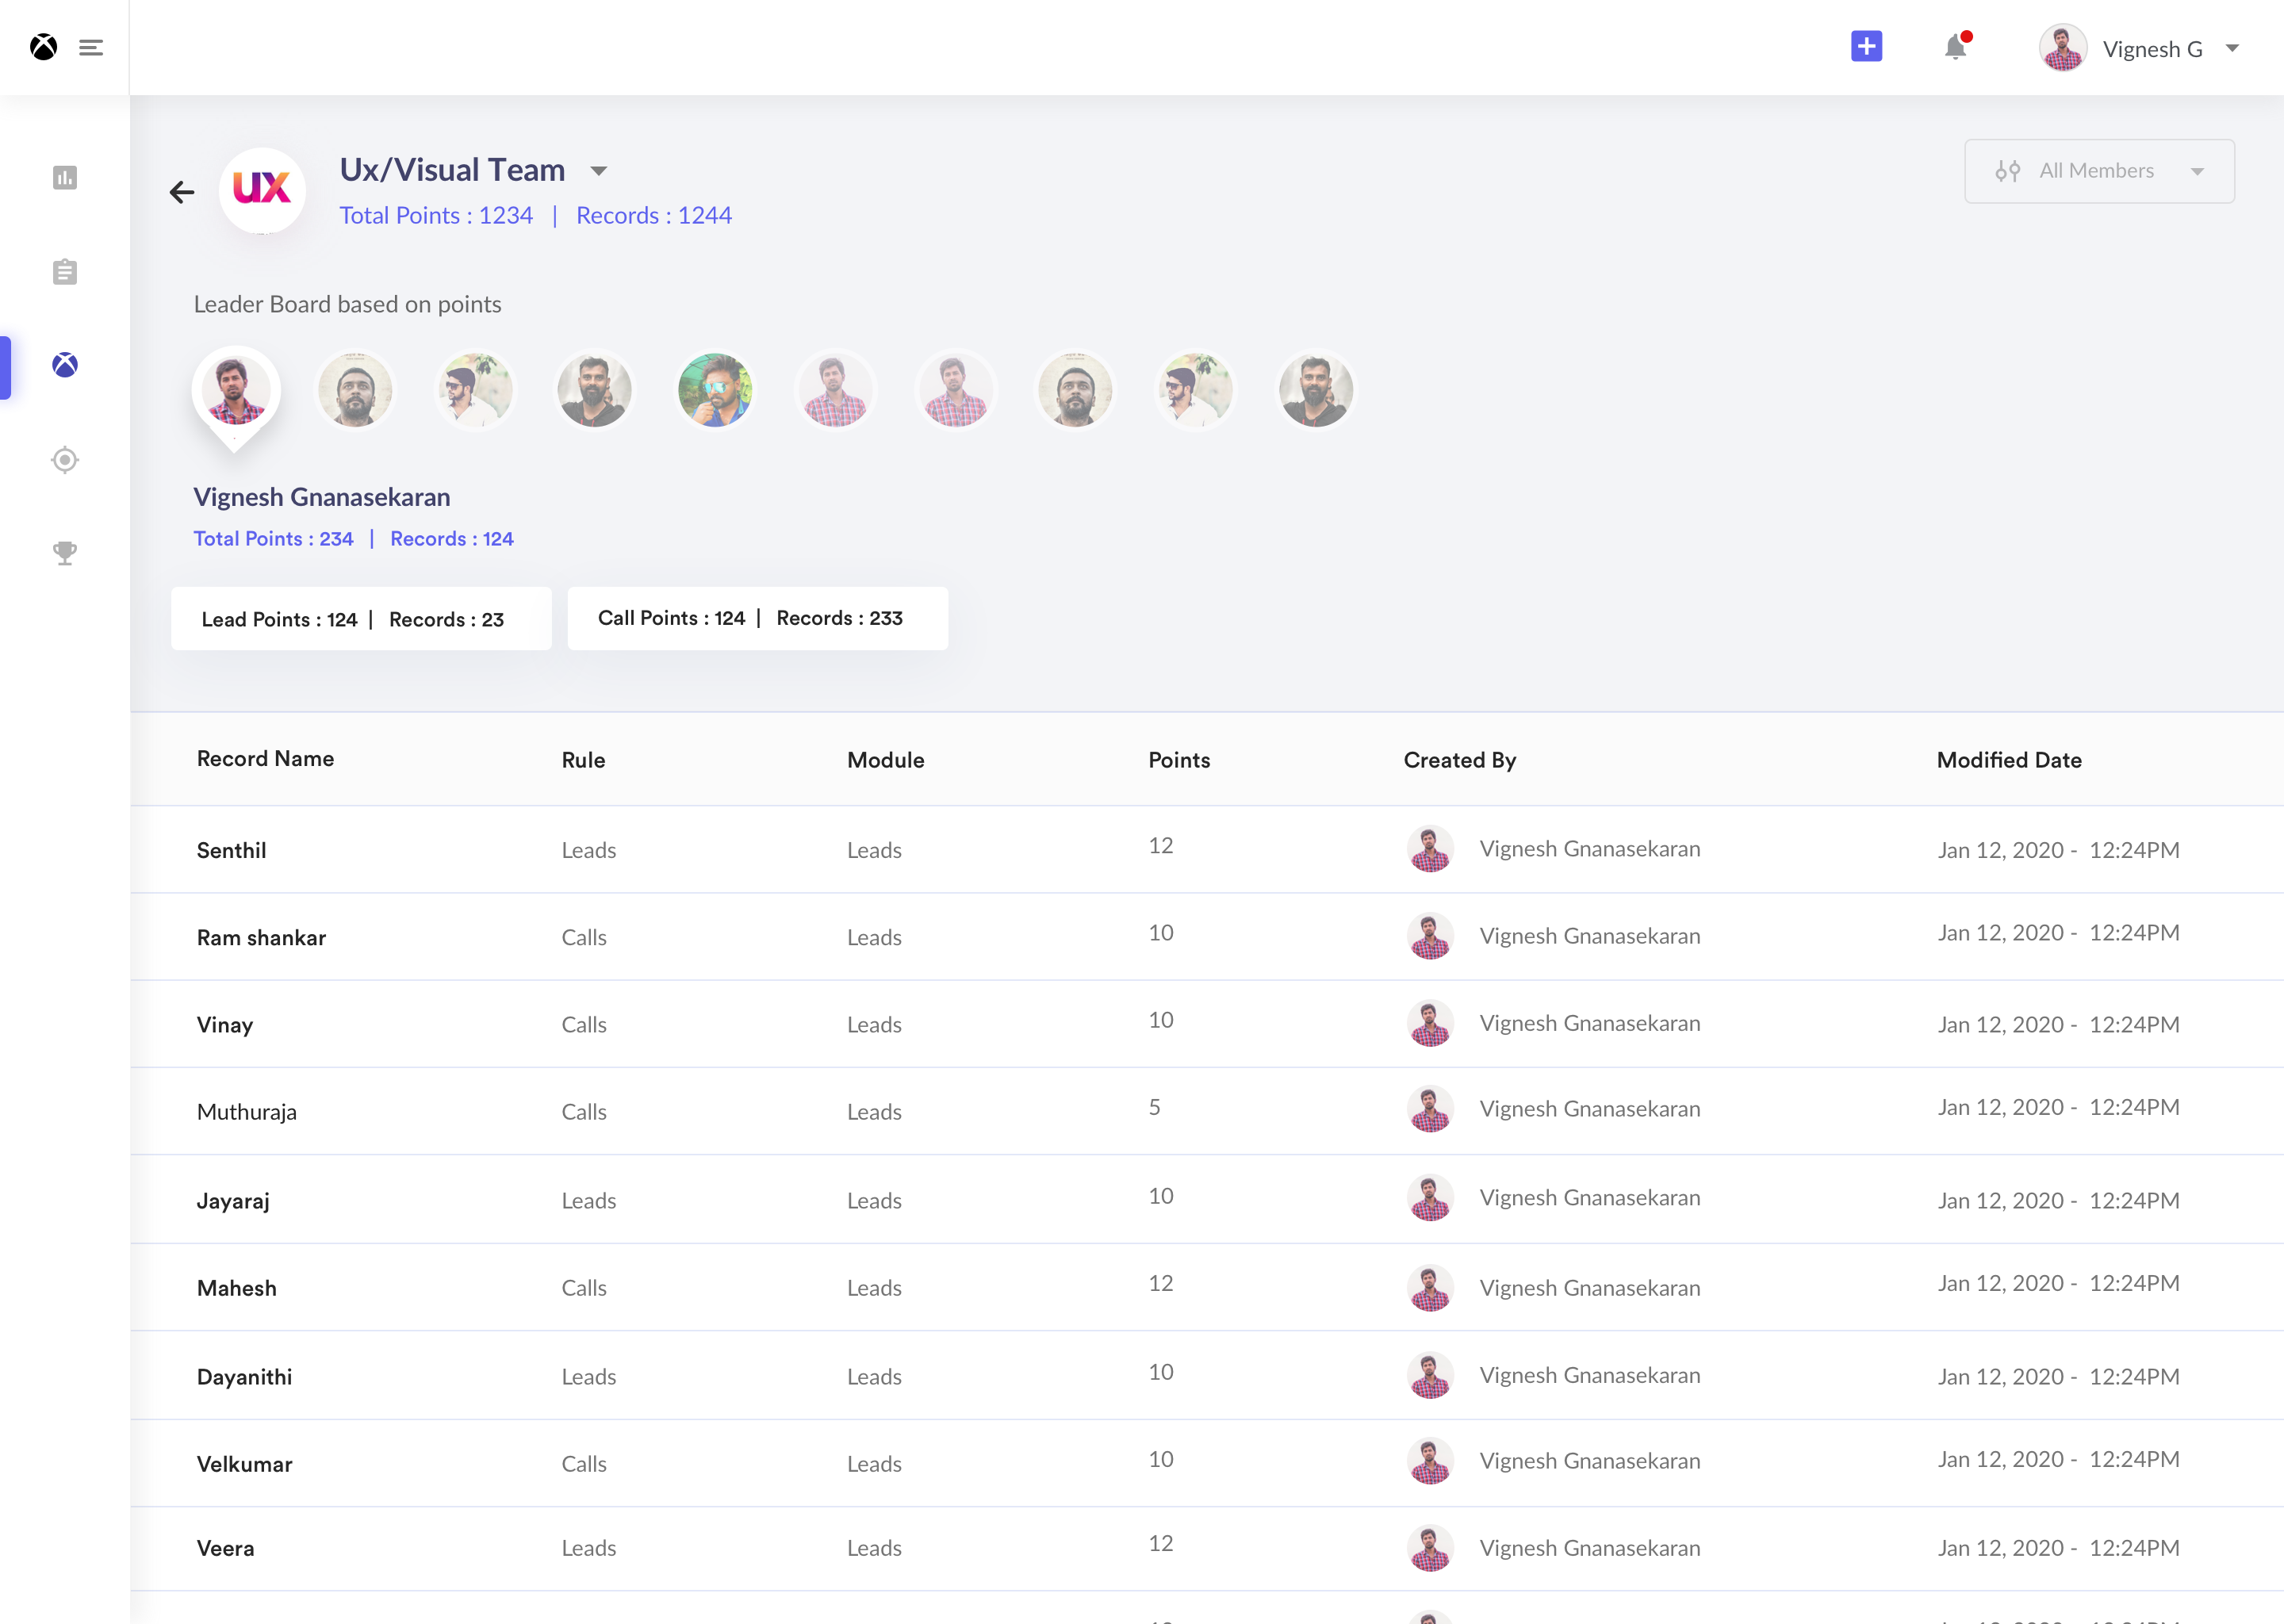Select the fifth leaderboard avatar with the green background
The height and width of the screenshot is (1624, 2284).
tap(715, 391)
